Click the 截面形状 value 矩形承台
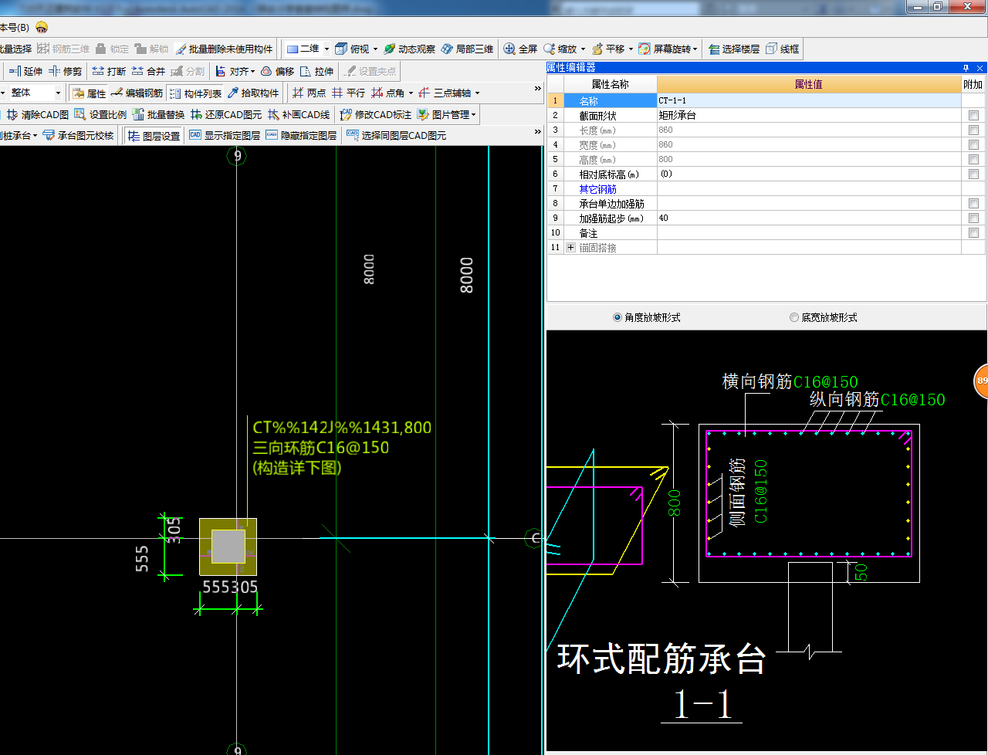This screenshot has height=755, width=988. pyautogui.click(x=809, y=115)
